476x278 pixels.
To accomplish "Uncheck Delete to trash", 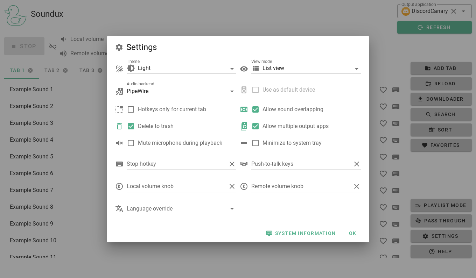I will click(x=131, y=126).
